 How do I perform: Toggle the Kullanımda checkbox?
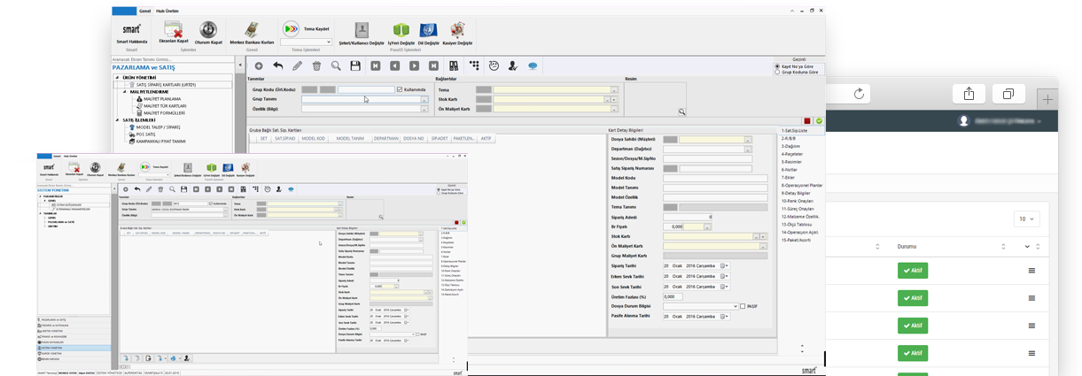tap(401, 89)
